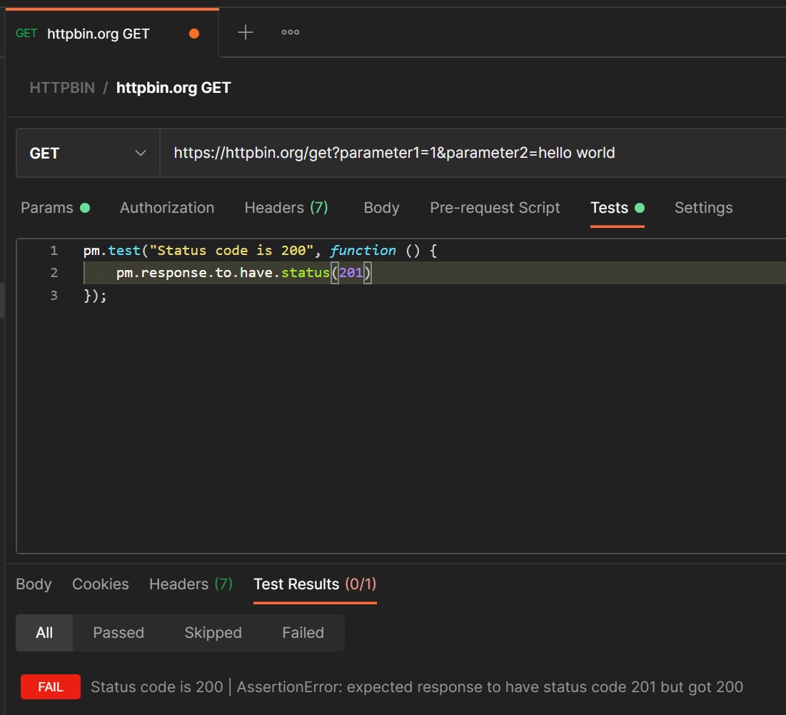Viewport: 786px width, 715px height.
Task: Open the Settings tab
Action: pos(703,208)
